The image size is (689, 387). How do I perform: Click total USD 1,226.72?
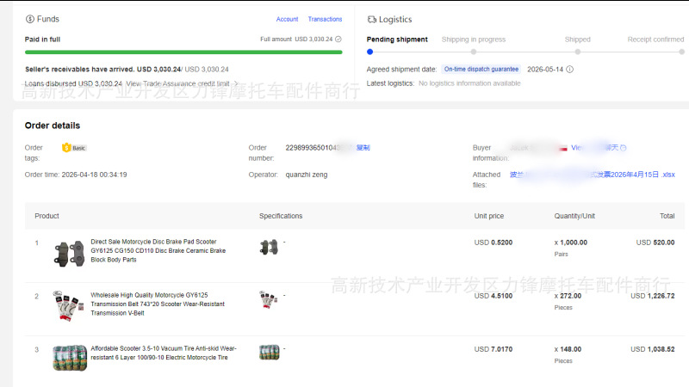coord(653,296)
